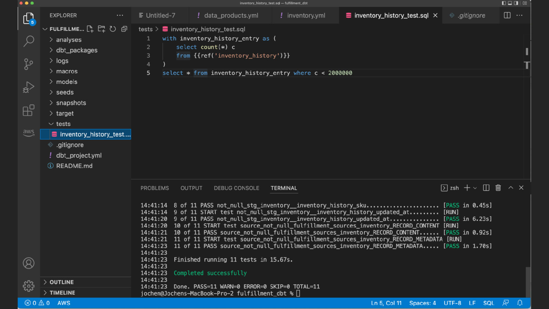Open dbt_project.yml from the file tree
This screenshot has height=309, width=549.
coord(86,156)
